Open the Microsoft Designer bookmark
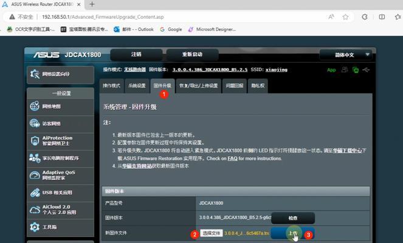 (212, 29)
